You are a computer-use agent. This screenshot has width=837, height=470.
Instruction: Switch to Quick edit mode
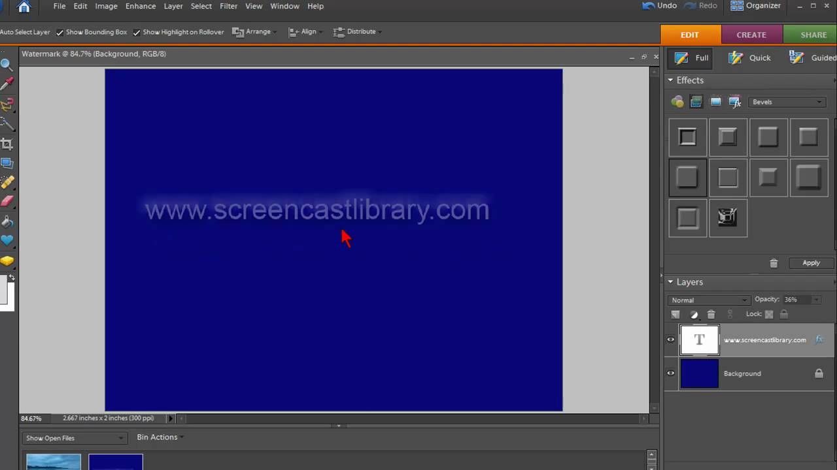(749, 57)
